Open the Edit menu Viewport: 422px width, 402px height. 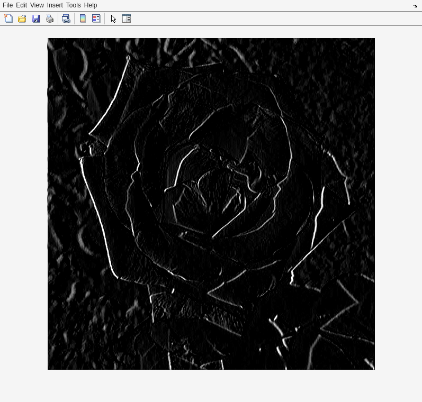[x=21, y=5]
